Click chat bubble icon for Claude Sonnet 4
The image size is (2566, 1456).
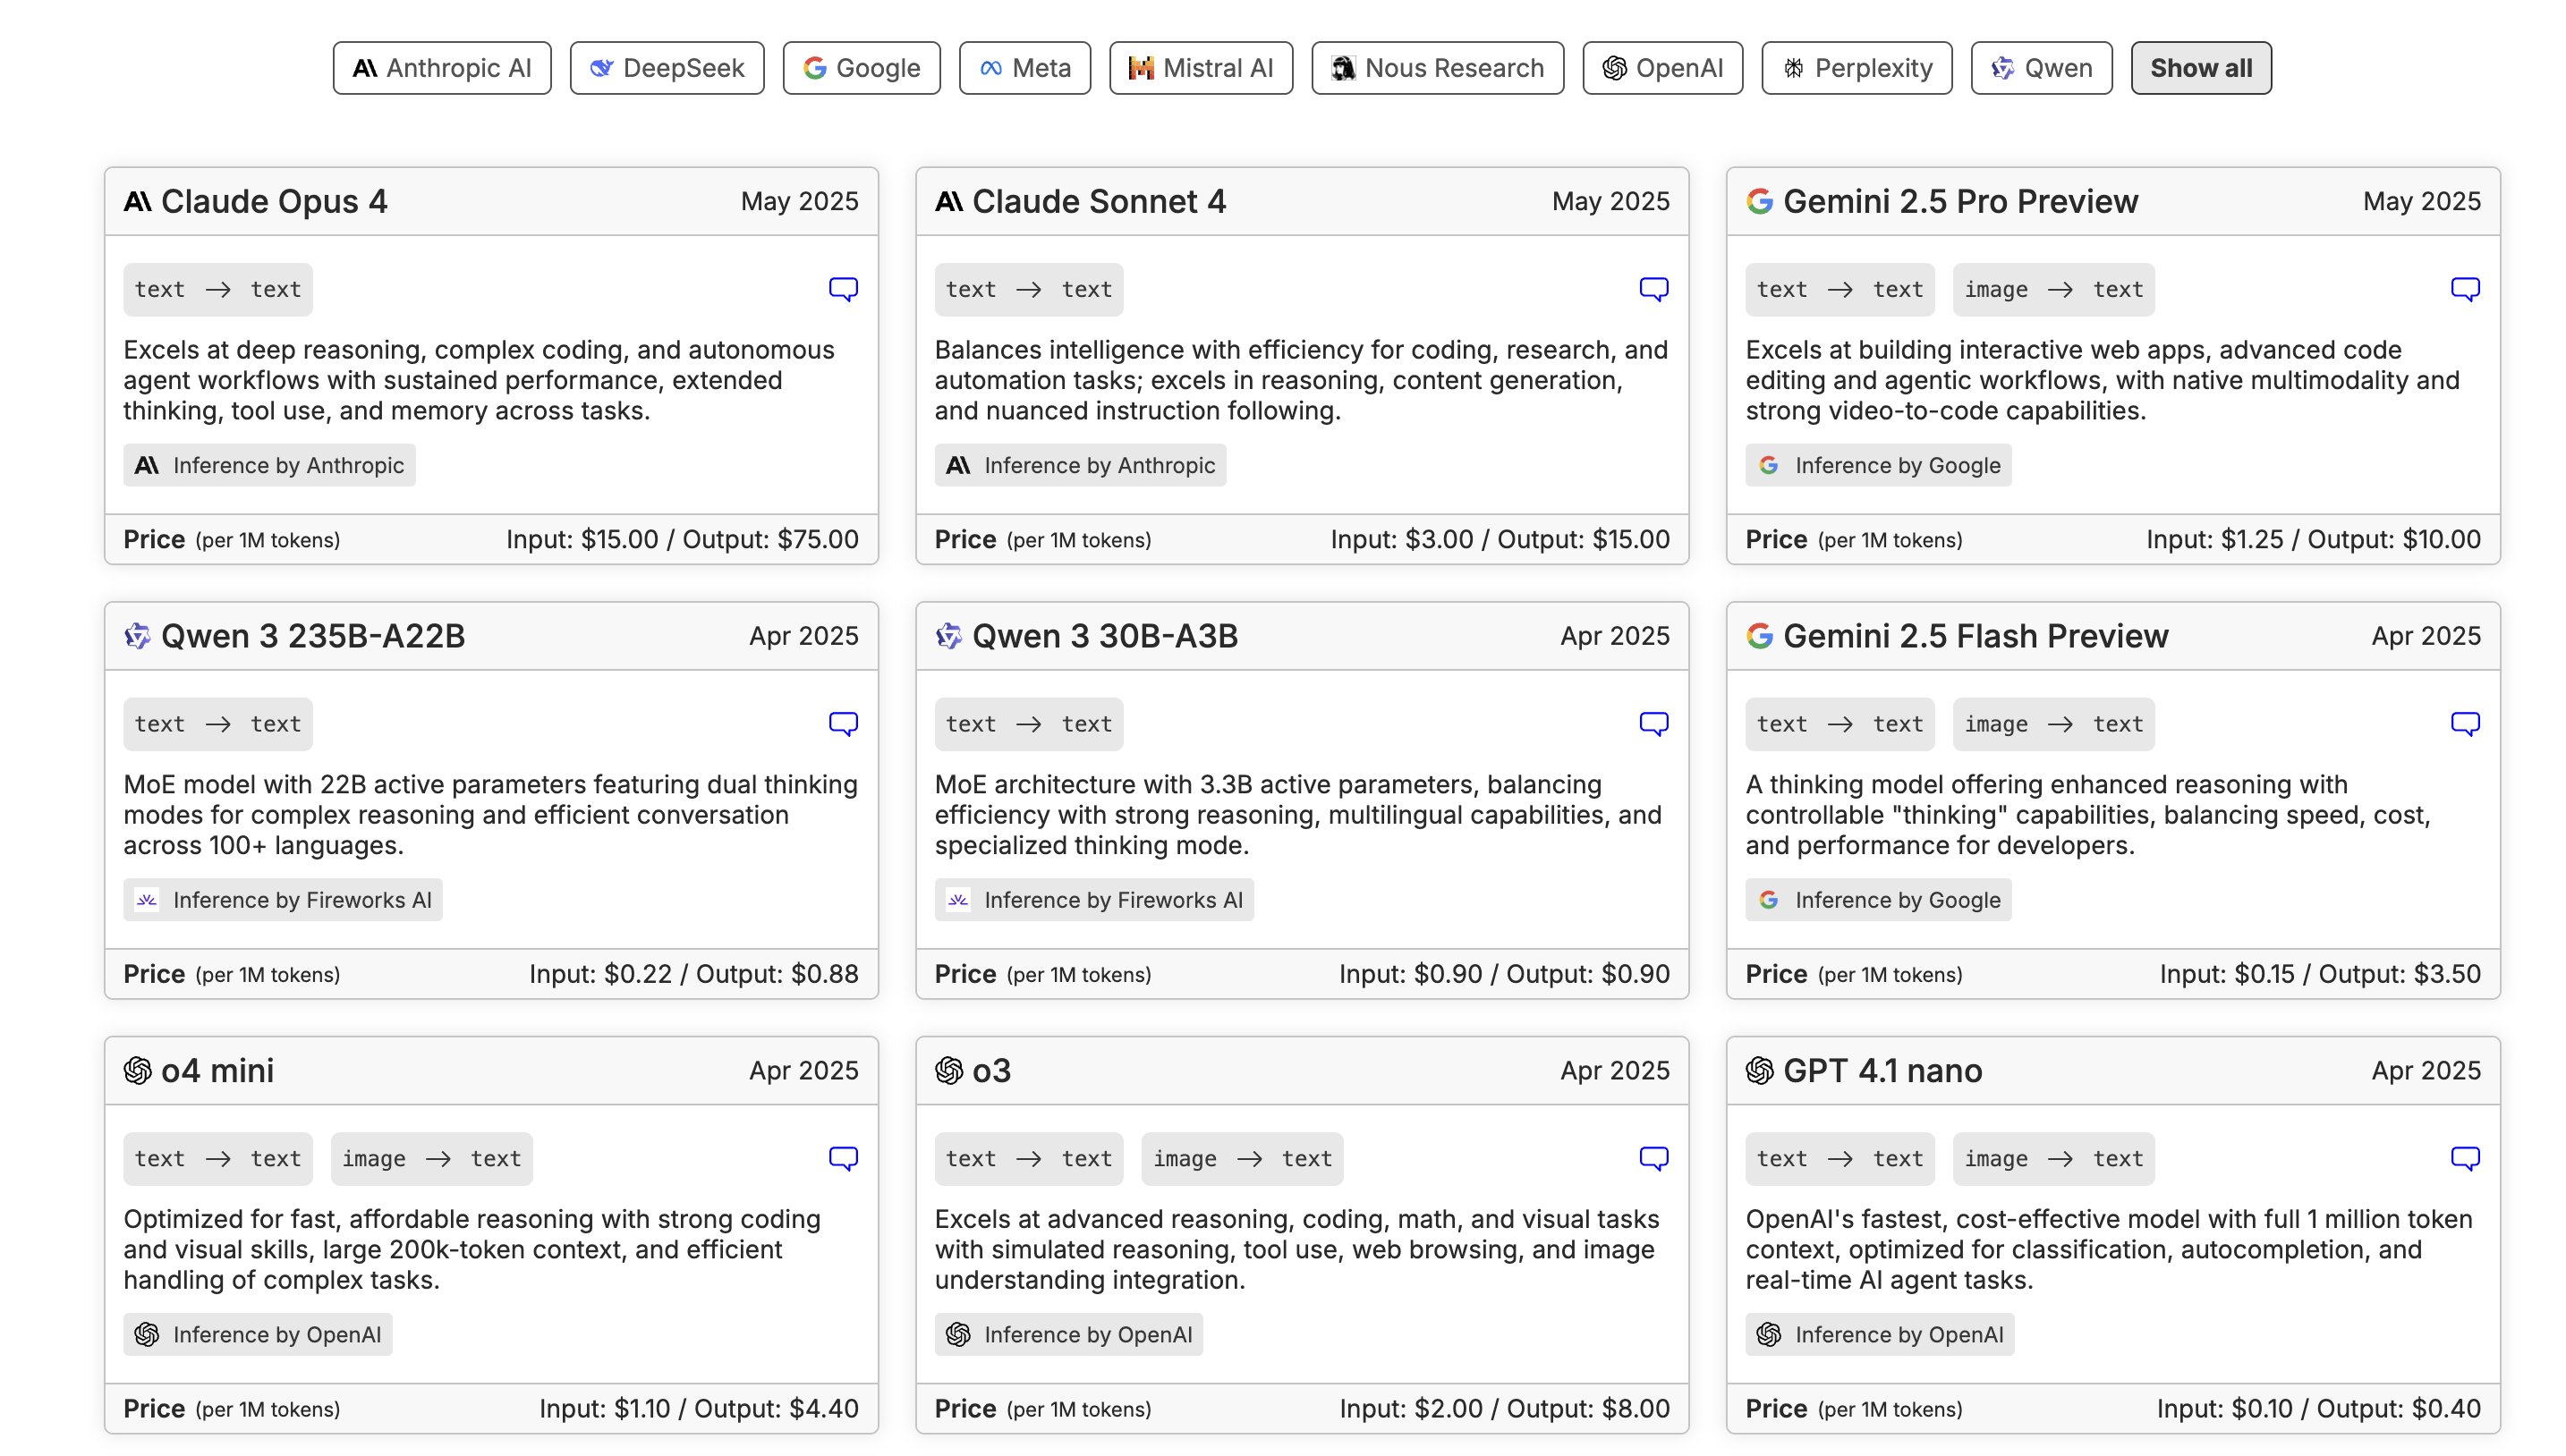1653,289
